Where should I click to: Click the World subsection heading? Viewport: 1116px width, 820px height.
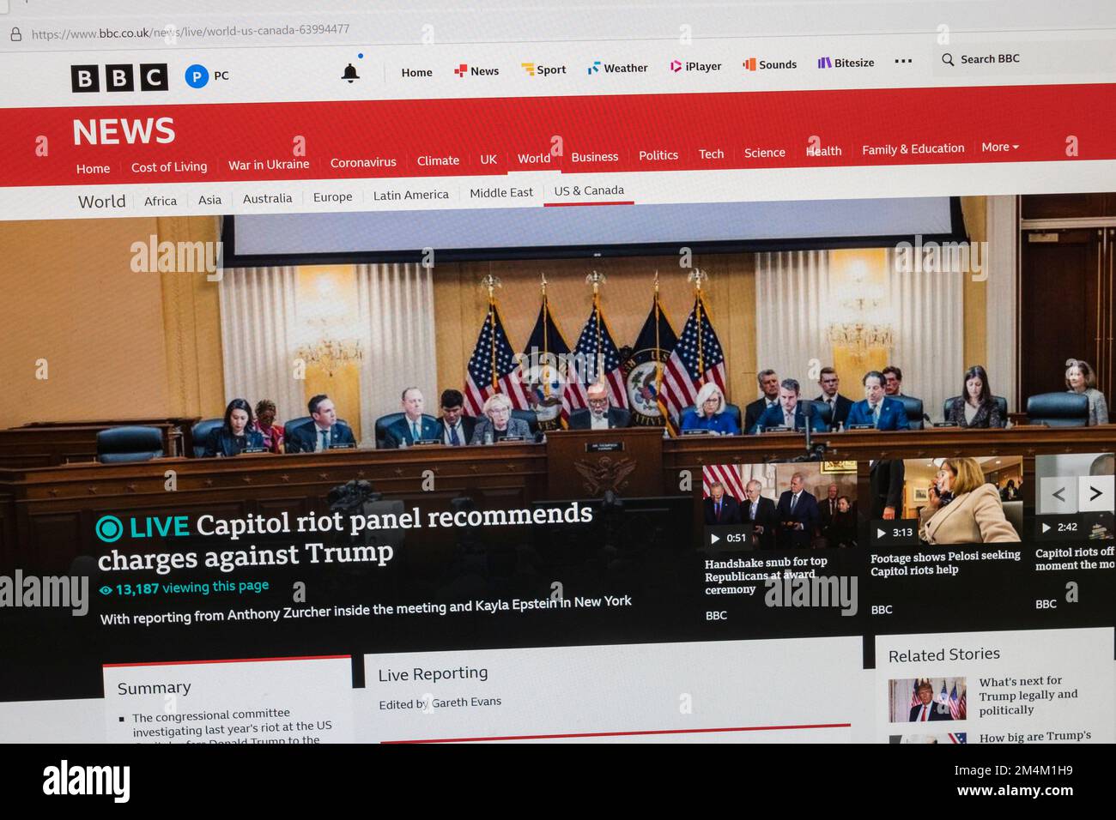[x=102, y=202]
